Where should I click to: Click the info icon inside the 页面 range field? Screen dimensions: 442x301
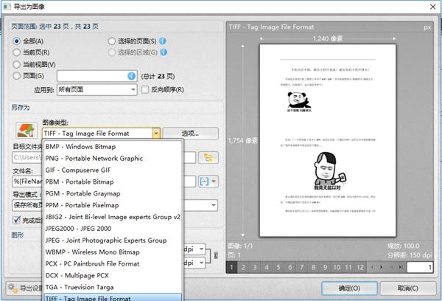(x=131, y=76)
